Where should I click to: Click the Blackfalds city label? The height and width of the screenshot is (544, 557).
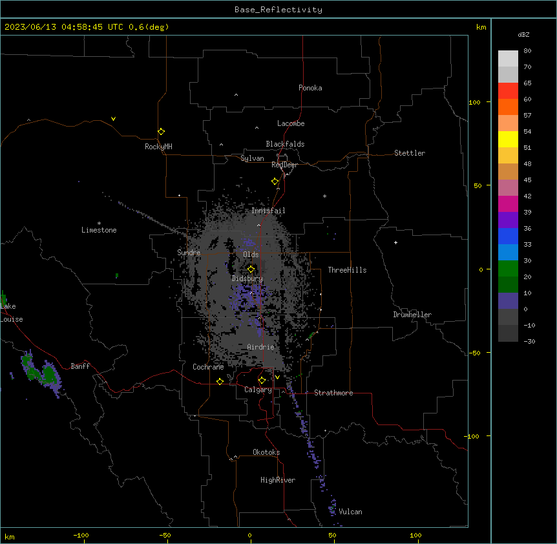pyautogui.click(x=285, y=144)
